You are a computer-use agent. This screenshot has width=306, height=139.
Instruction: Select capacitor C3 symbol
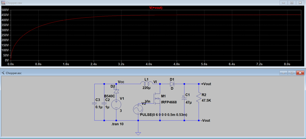click(95, 104)
